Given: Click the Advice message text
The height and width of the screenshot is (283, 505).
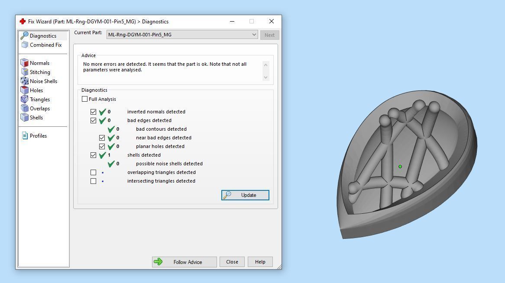Looking at the screenshot, I should pos(165,67).
